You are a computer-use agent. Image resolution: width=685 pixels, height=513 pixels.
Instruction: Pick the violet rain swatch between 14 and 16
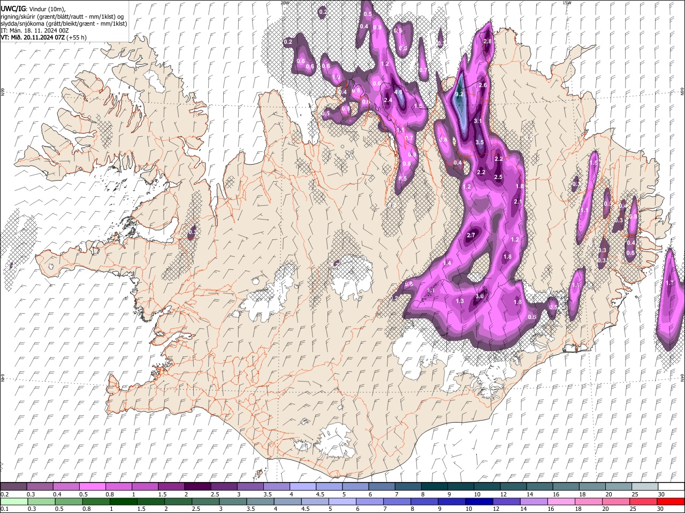tap(534, 501)
